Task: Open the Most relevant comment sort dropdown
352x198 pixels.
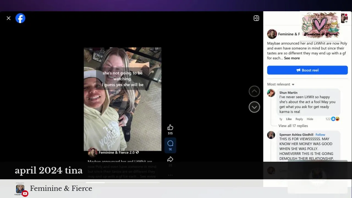Action: [281, 84]
